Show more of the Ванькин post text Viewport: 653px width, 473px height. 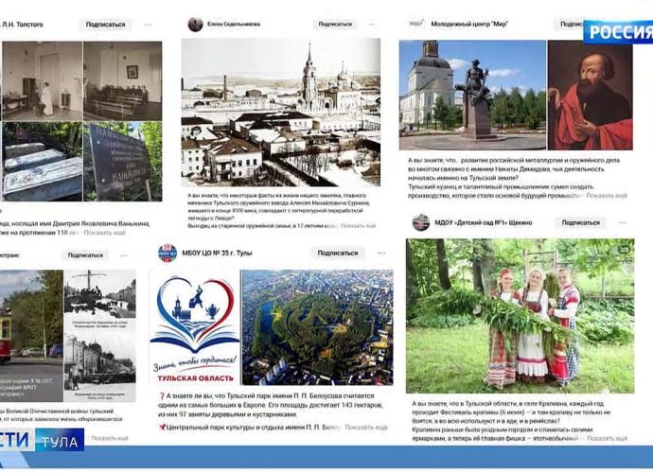[104, 233]
